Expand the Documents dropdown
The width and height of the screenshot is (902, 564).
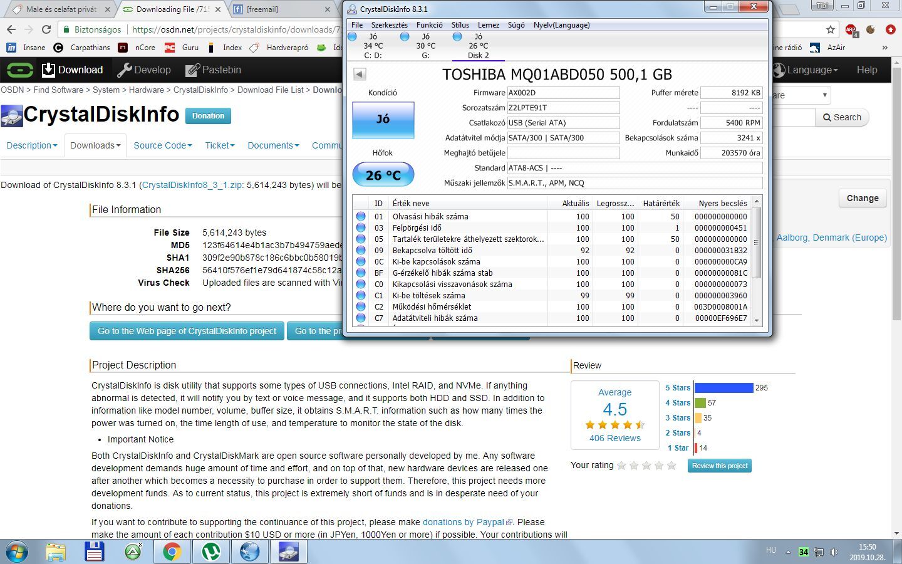pyautogui.click(x=273, y=145)
